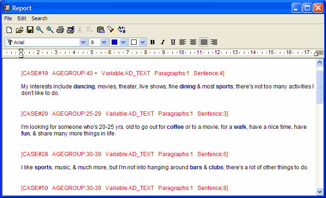Click the vertical scrollbar down arrow
Screen dimensions: 326x198
point(320,191)
